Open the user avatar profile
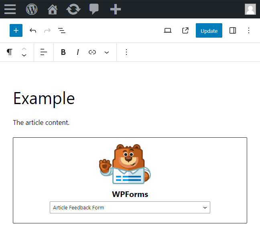The width and height of the screenshot is (260, 229). (250, 9)
